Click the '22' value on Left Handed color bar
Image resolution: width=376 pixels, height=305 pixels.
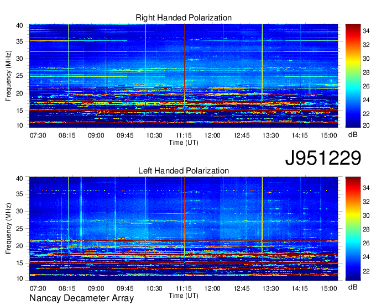(366, 271)
